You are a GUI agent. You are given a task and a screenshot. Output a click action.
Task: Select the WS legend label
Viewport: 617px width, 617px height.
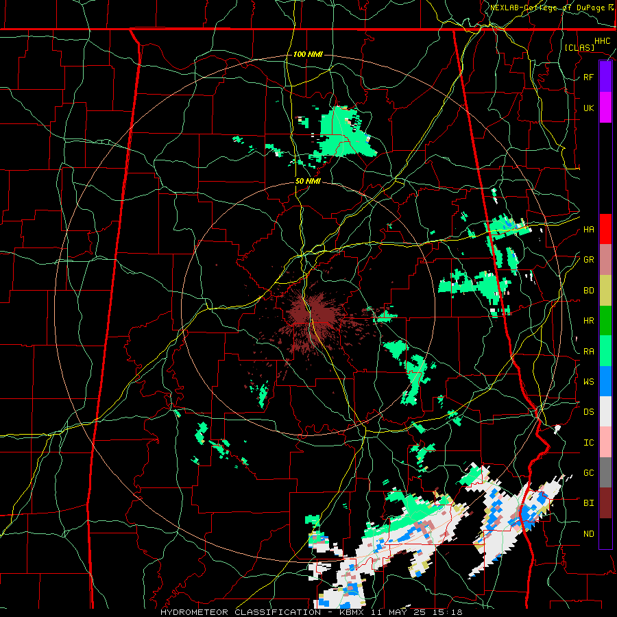coord(589,381)
